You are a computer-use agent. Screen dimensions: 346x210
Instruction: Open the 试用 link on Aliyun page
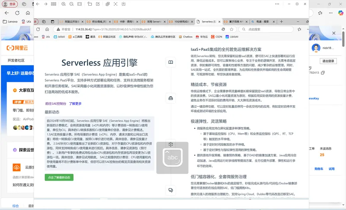click(x=331, y=169)
